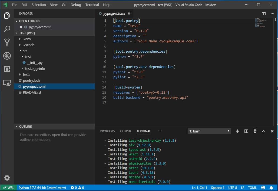Image resolution: width=278 pixels, height=191 pixels.
Task: Open the Manage gear icon
Action: pyautogui.click(x=7, y=178)
